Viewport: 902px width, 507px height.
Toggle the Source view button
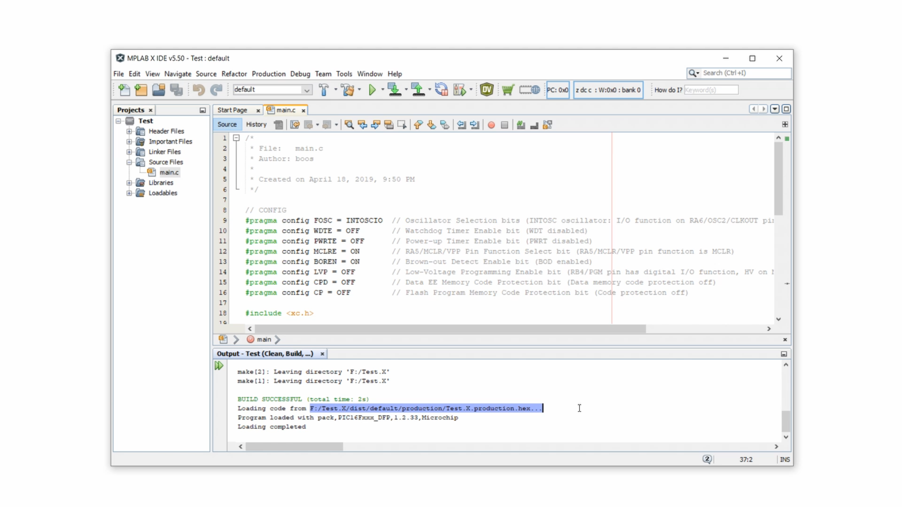click(227, 124)
